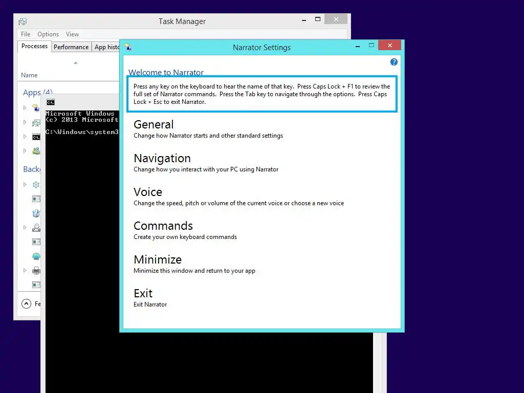524x393 pixels.
Task: Switch to the App history tab
Action: click(106, 47)
